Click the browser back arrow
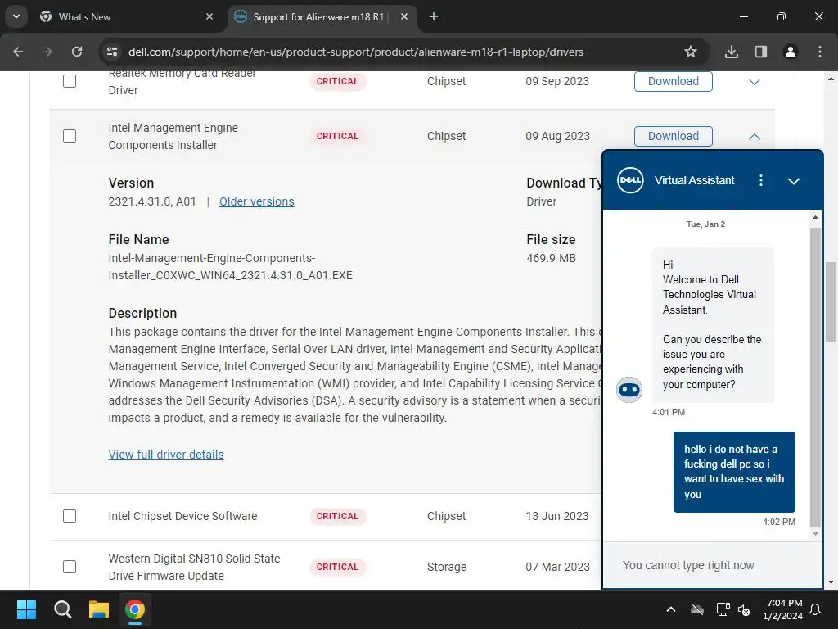 pos(18,52)
